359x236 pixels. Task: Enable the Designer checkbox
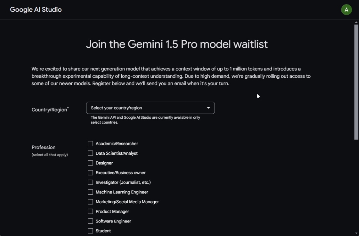90,163
